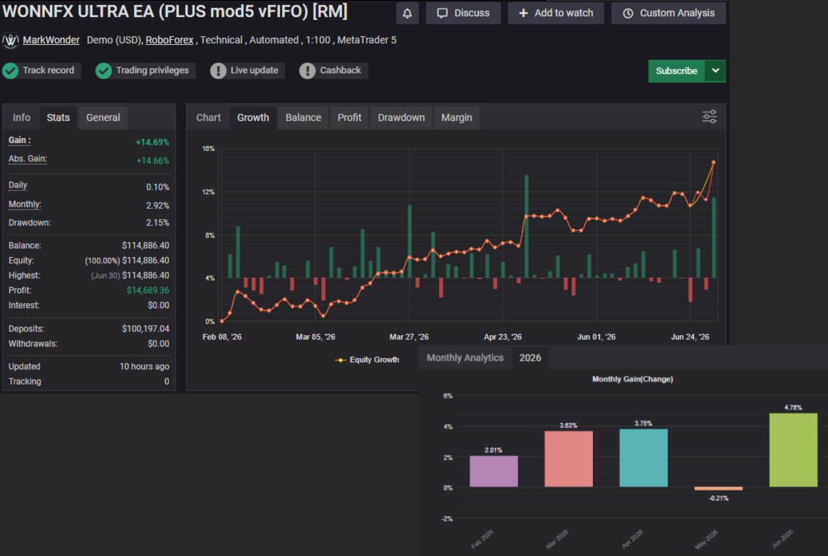Click the notification bell icon
This screenshot has height=556, width=828.
click(x=407, y=14)
